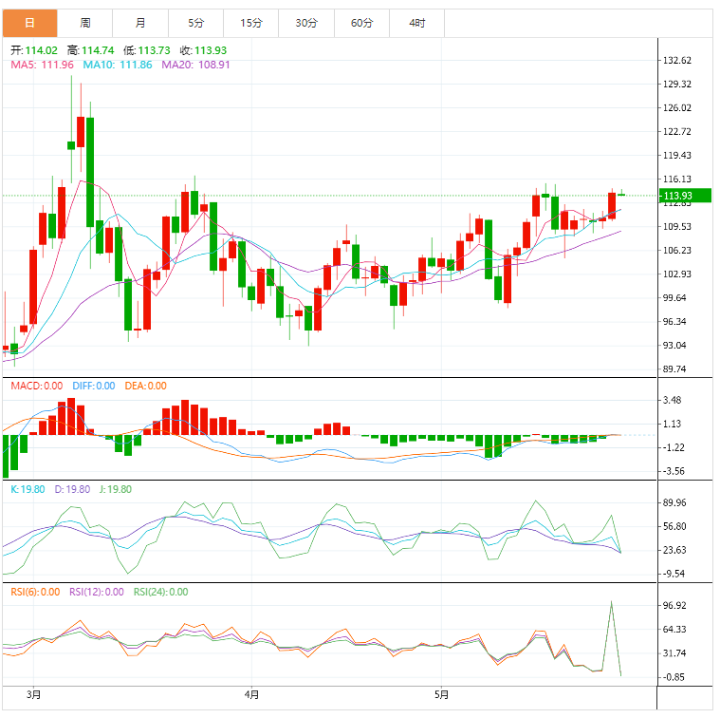Click the RSI(6): 0.00 label

[x=35, y=592]
